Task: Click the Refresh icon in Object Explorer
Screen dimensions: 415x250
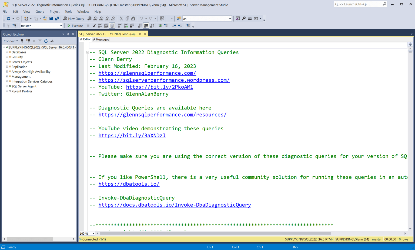Action: pyautogui.click(x=46, y=41)
